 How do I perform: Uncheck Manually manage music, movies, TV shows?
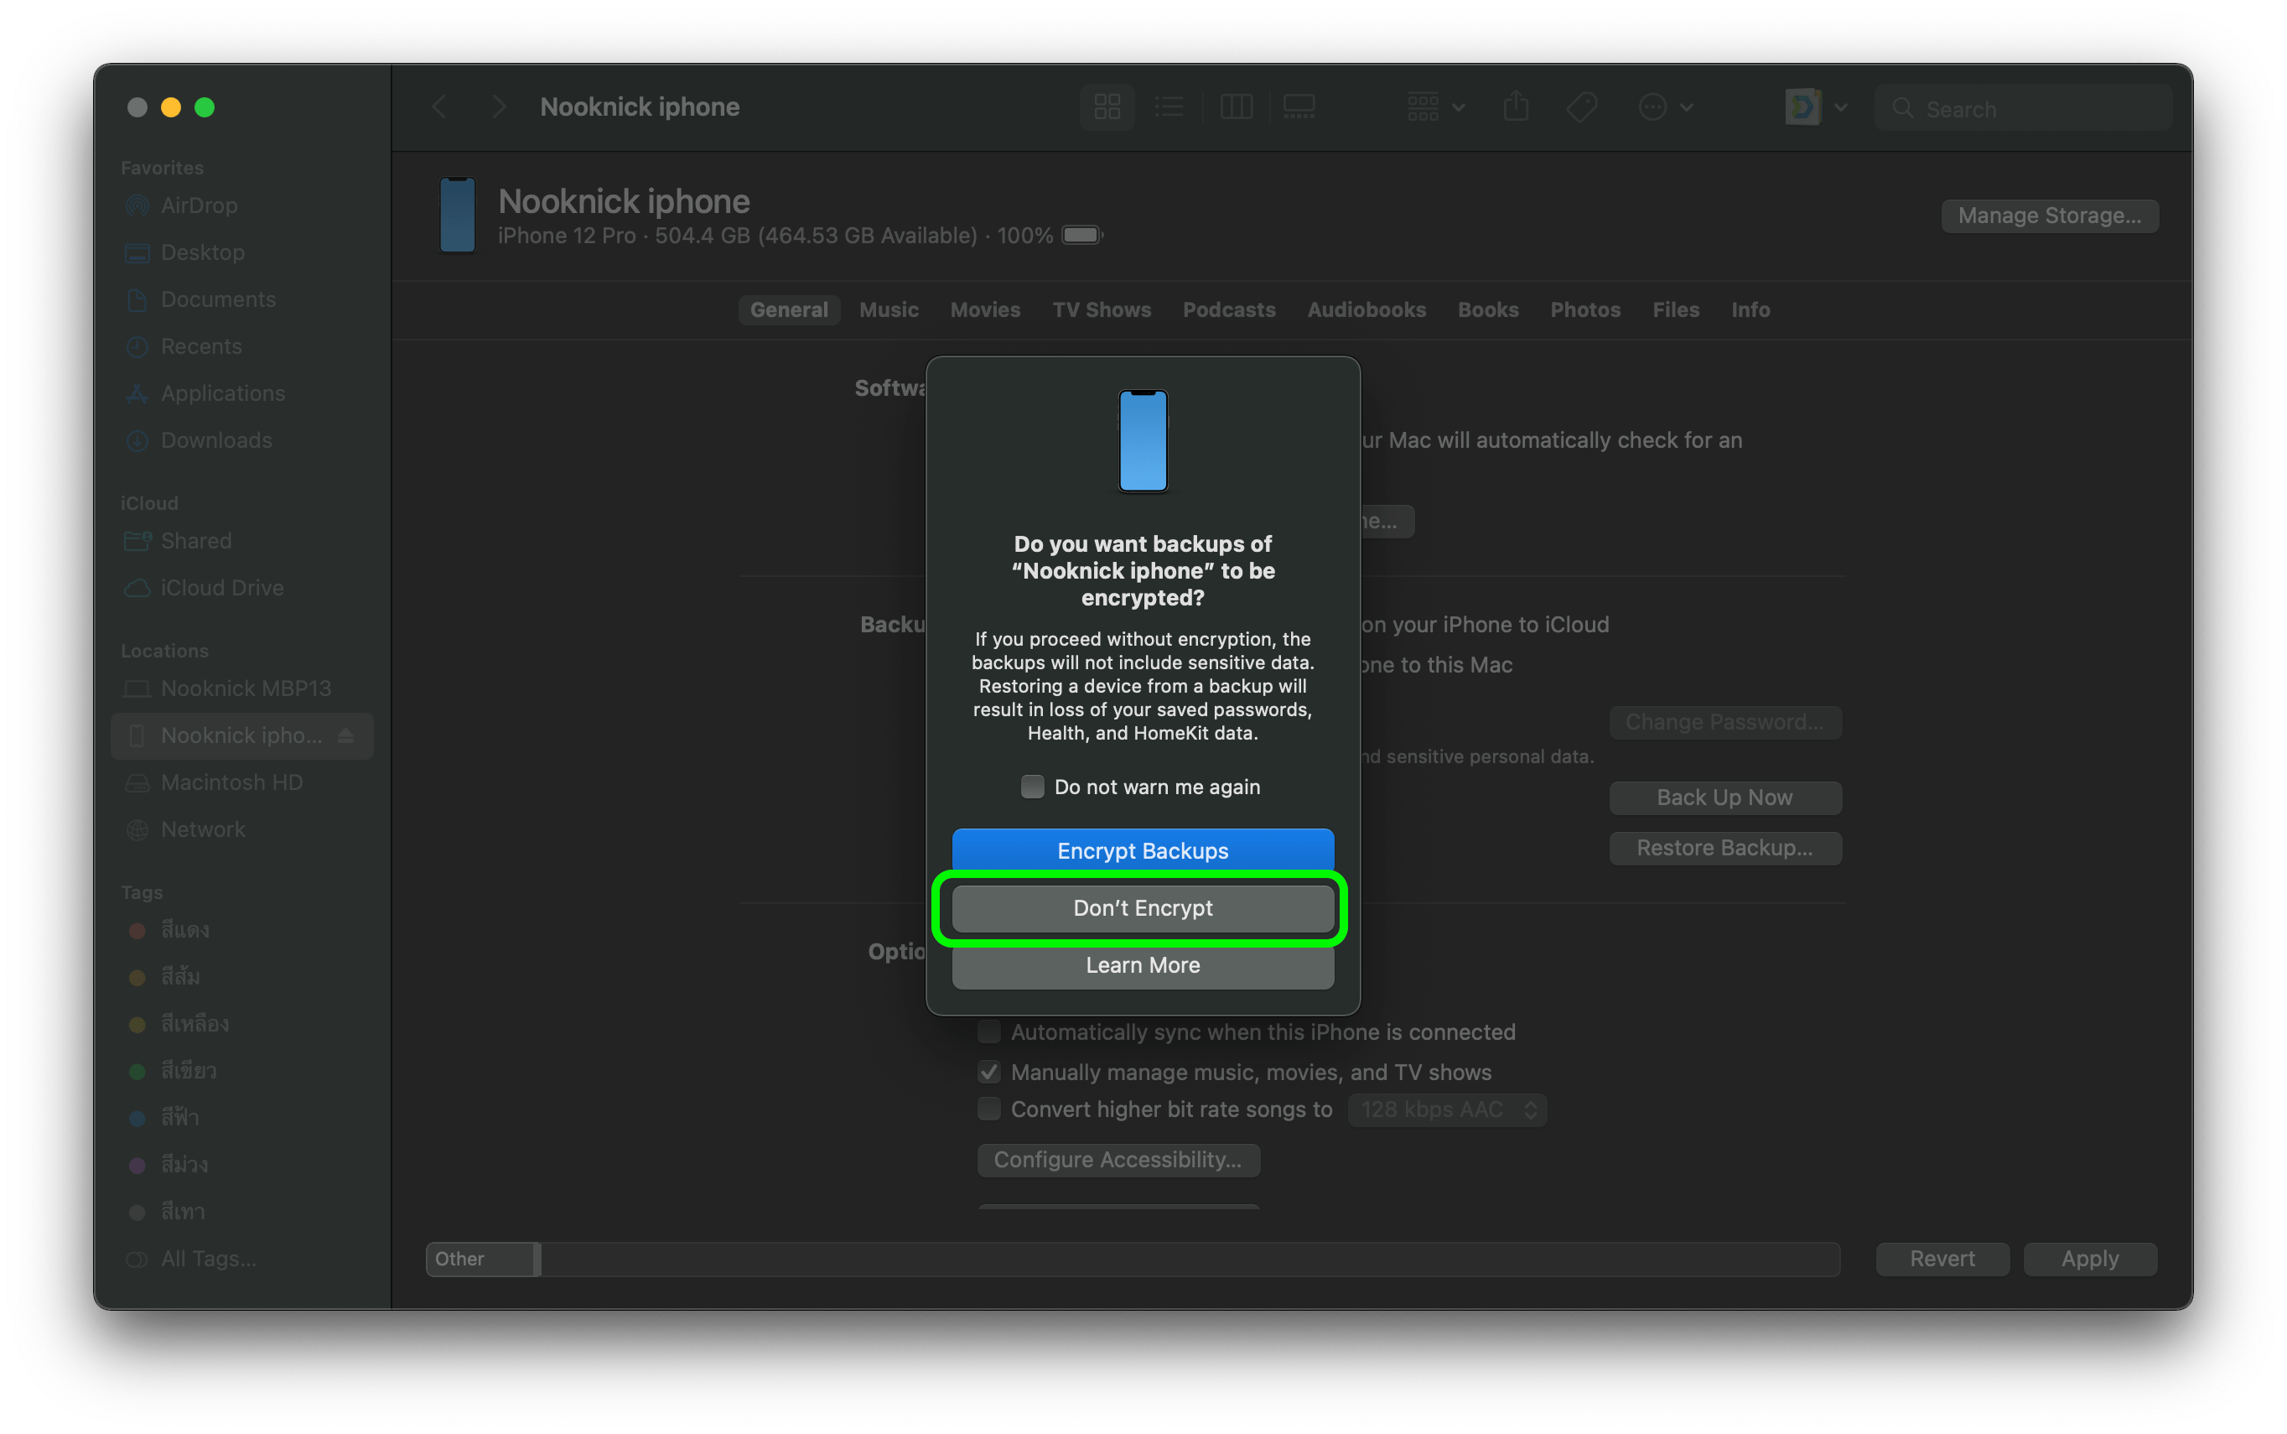[x=989, y=1072]
